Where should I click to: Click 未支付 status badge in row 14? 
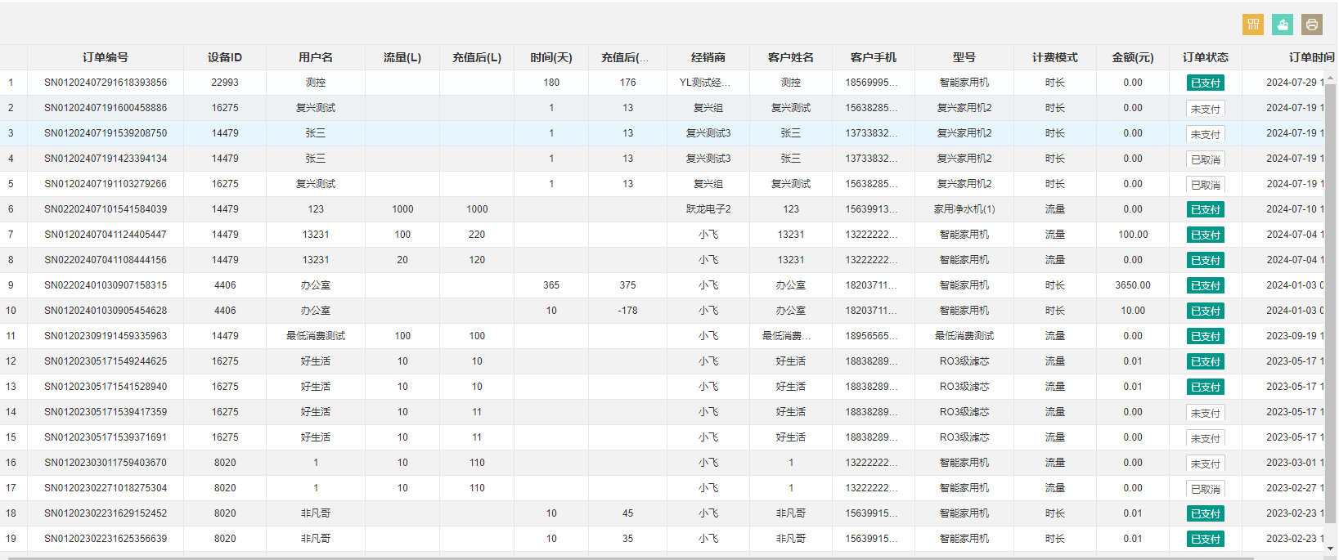1206,413
